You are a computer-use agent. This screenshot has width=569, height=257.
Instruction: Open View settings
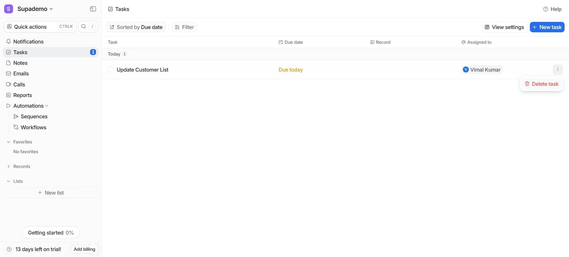504,27
